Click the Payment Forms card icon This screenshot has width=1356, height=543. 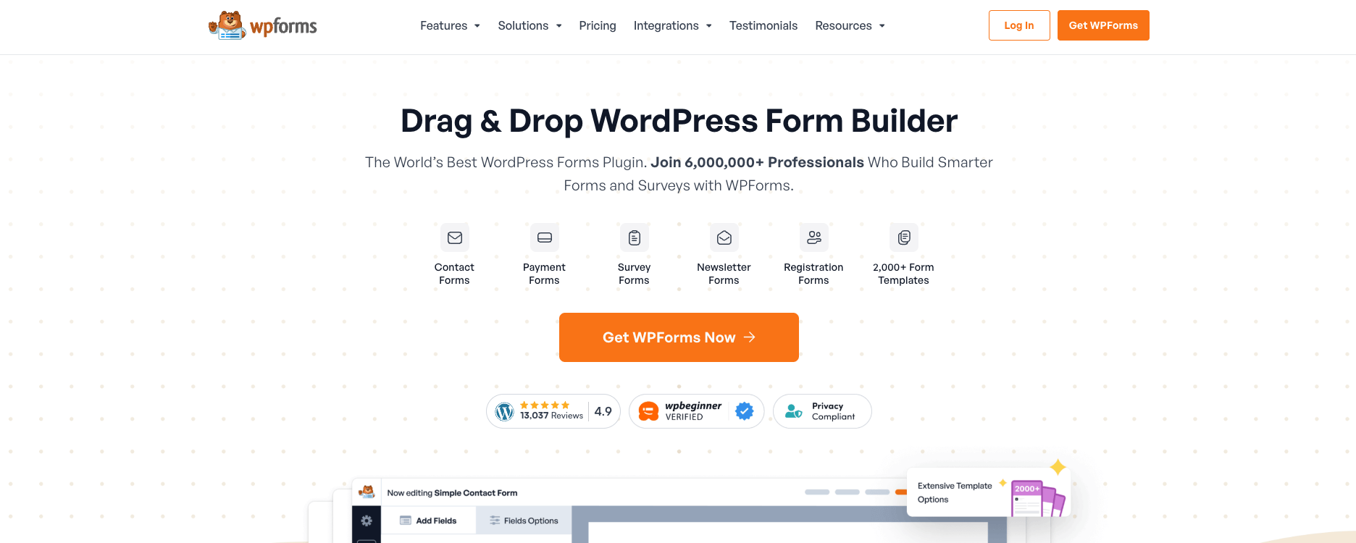[x=545, y=237]
